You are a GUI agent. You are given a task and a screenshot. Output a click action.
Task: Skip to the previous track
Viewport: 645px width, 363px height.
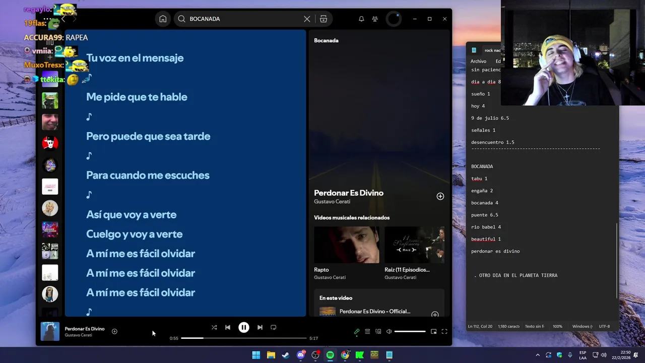pyautogui.click(x=228, y=327)
